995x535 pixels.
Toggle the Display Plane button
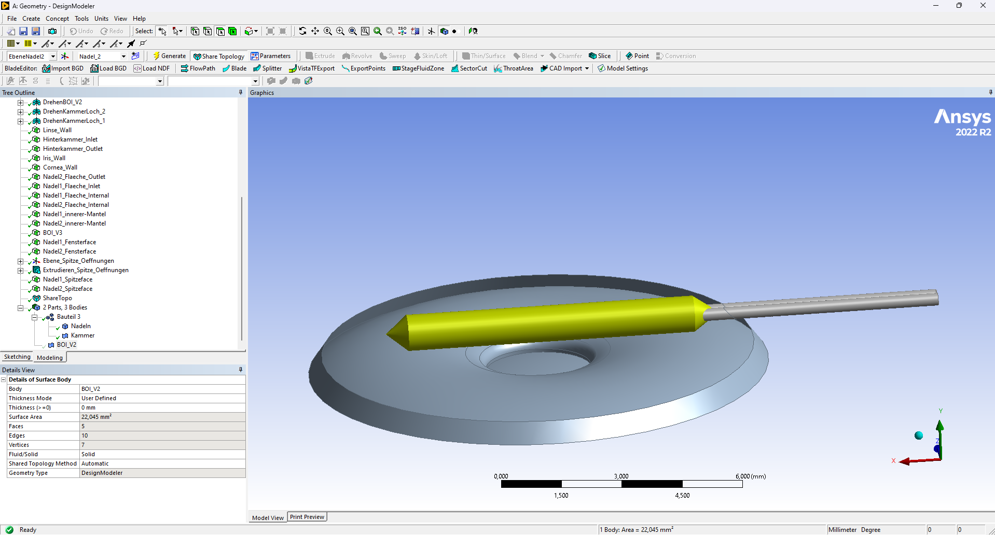click(x=431, y=31)
